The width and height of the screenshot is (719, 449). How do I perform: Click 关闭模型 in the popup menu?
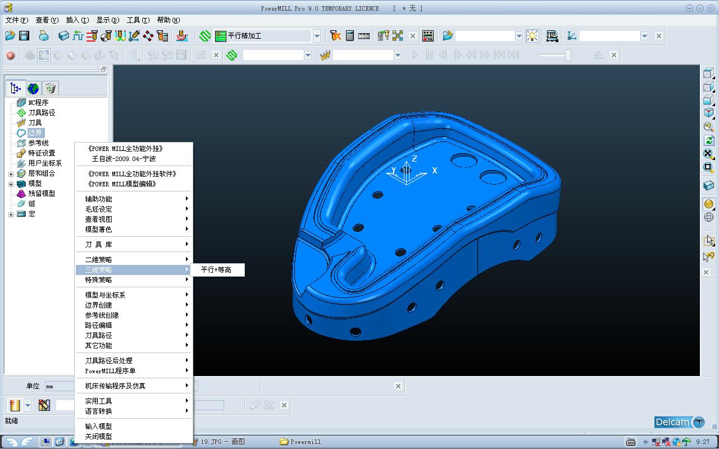[x=134, y=436]
